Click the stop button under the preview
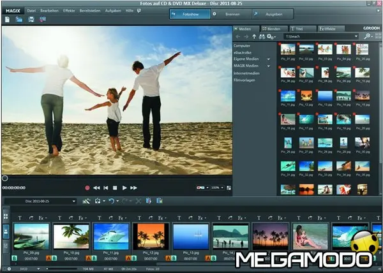 click(115, 188)
